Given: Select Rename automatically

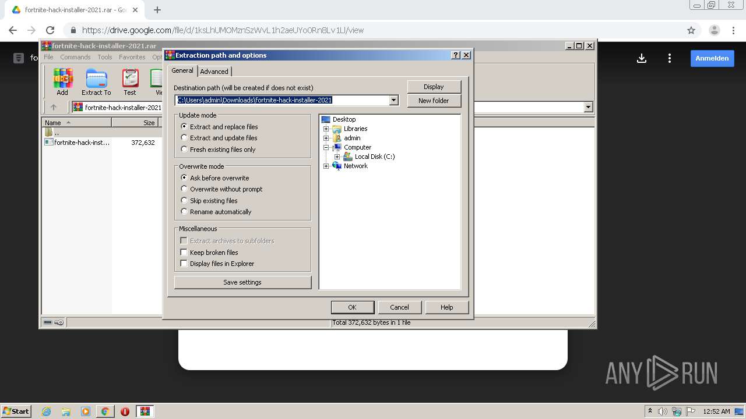Looking at the screenshot, I should [184, 212].
